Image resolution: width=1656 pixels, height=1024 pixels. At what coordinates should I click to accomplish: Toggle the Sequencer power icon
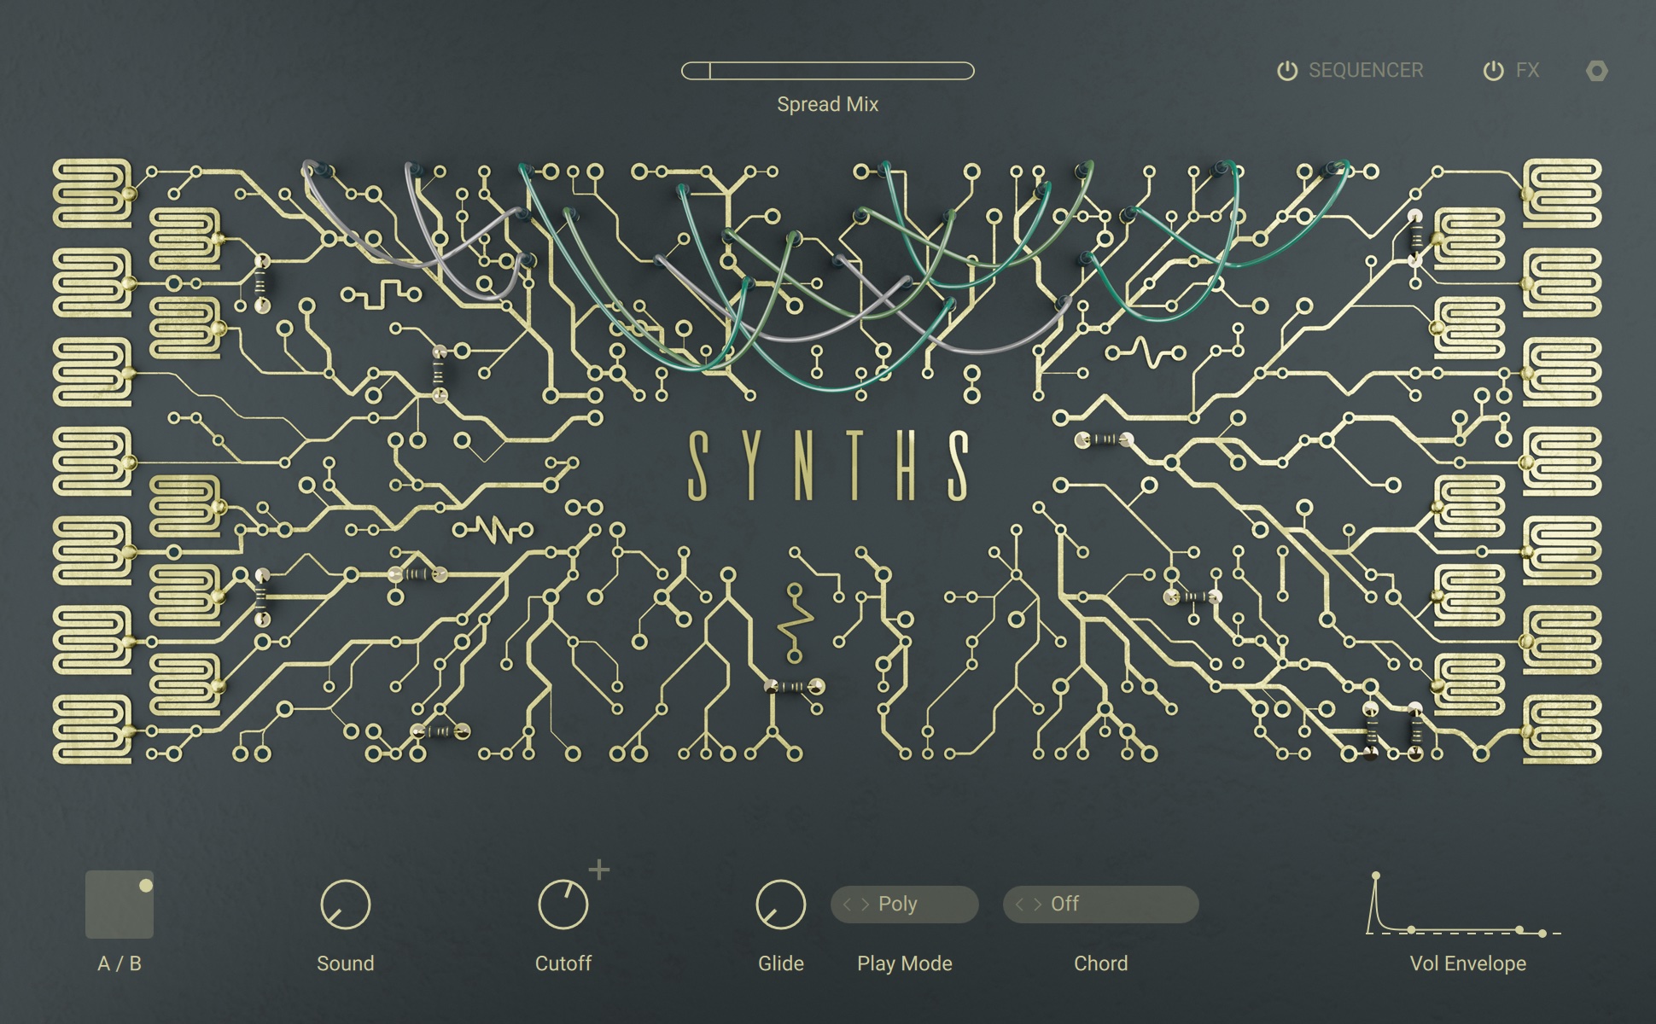point(1286,71)
